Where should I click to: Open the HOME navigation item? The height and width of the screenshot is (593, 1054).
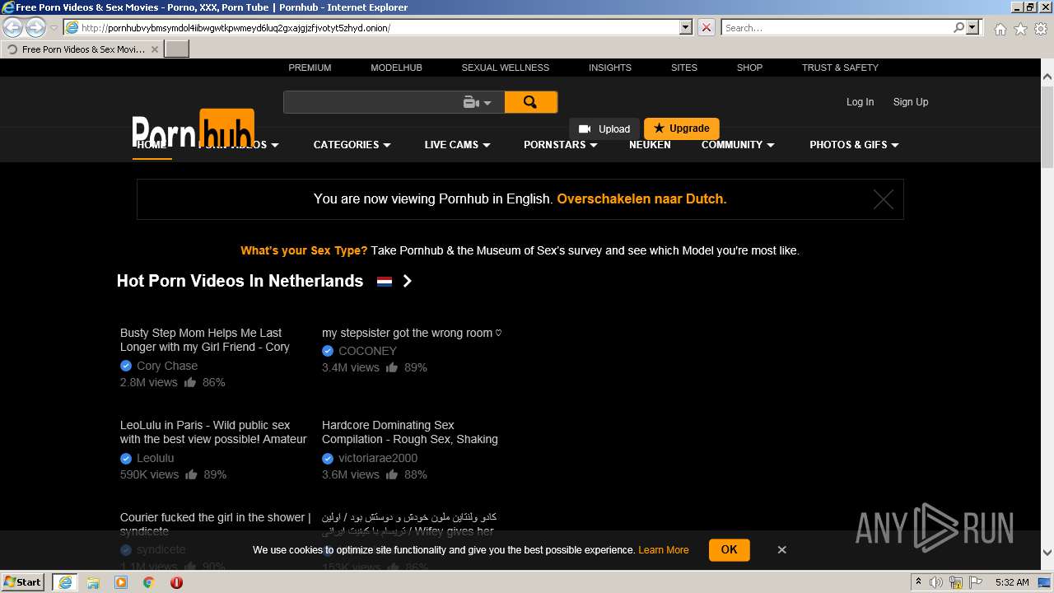[152, 145]
